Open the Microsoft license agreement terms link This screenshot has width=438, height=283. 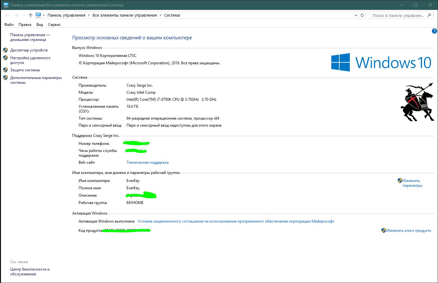(x=236, y=221)
